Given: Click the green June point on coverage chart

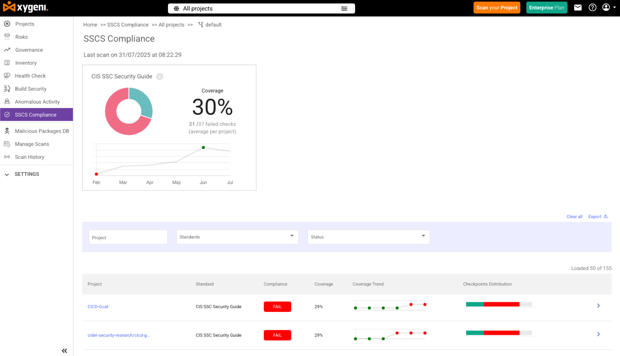Looking at the screenshot, I should 203,147.
